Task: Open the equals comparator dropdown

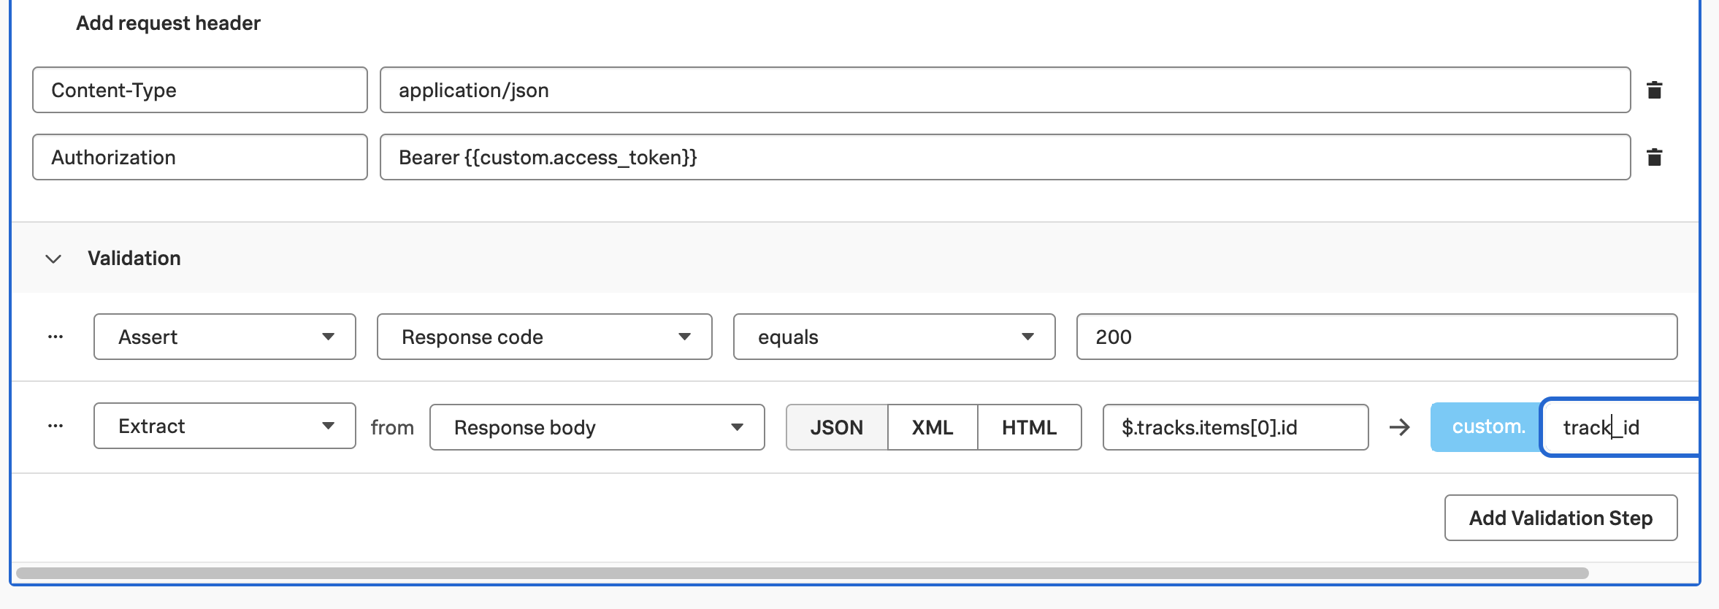Action: click(x=894, y=337)
